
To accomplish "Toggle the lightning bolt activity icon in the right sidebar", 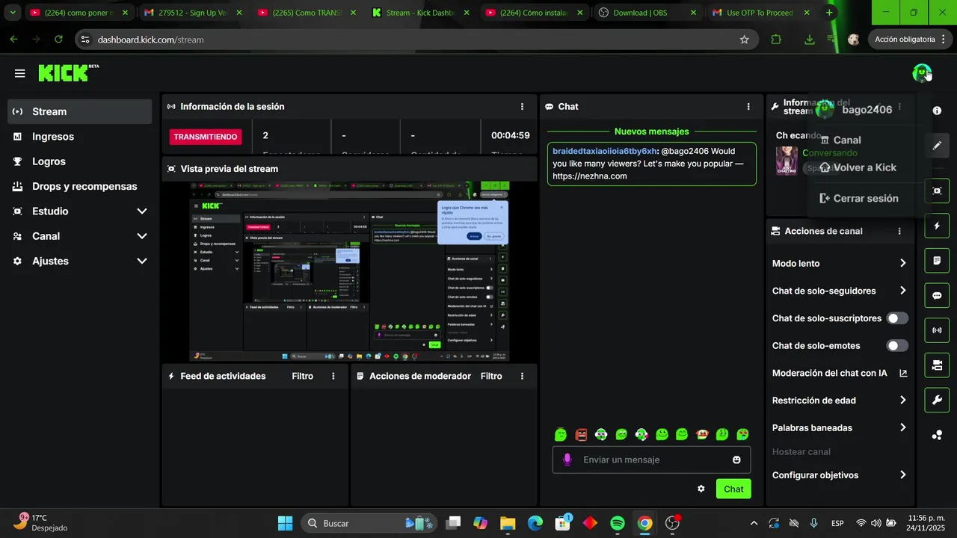I will [x=937, y=226].
